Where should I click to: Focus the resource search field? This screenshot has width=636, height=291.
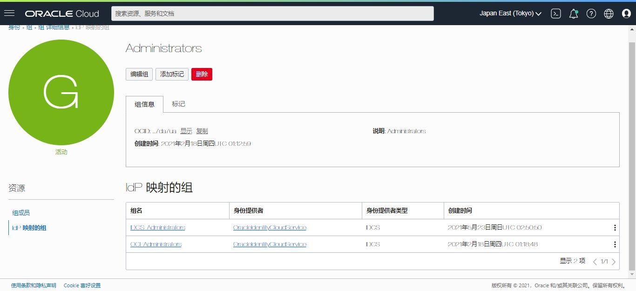pos(272,14)
